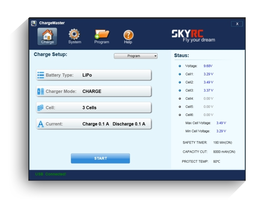
Task: Click the Charger Mode battery icon
Action: 41,91
